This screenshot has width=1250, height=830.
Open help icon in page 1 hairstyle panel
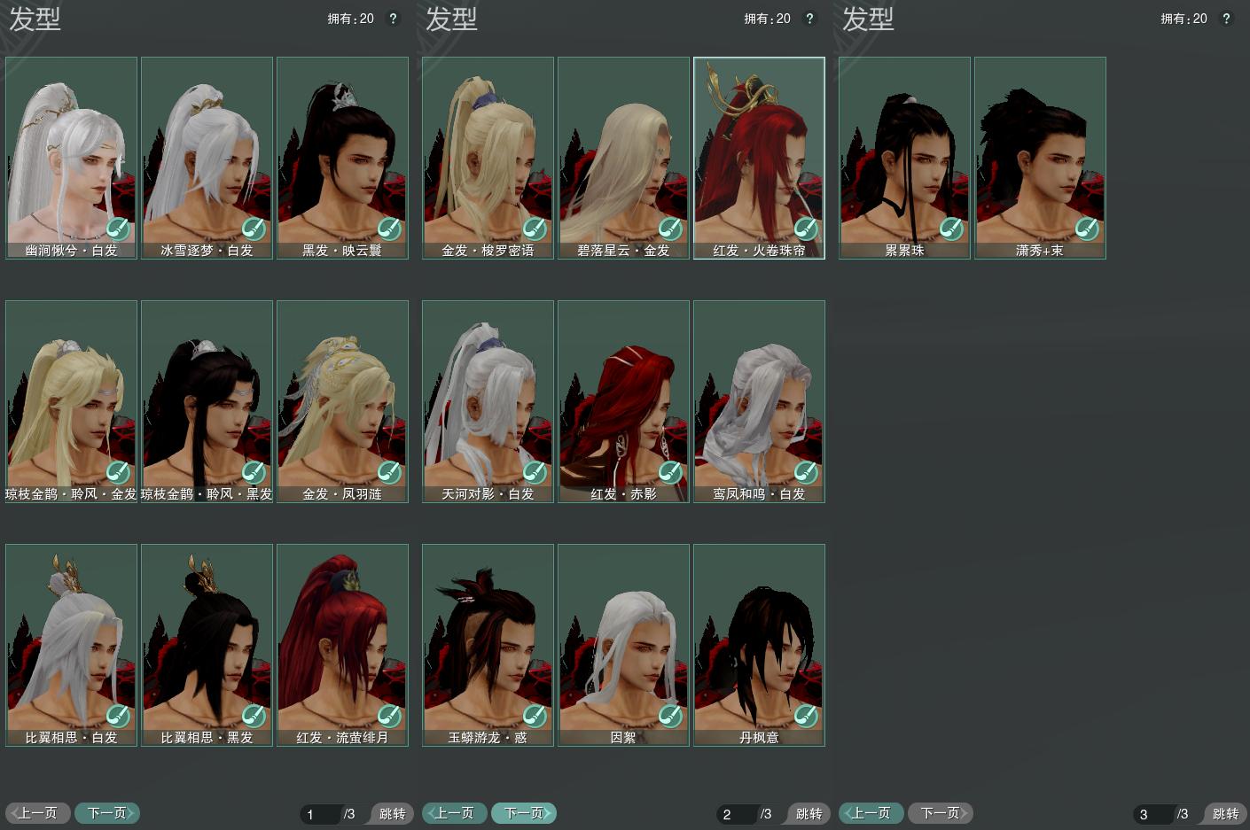click(393, 19)
